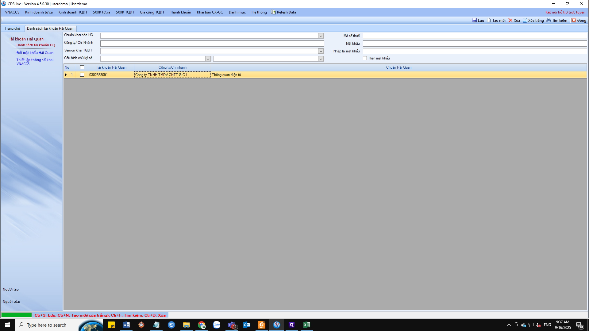Expand the Version khai TQĐT dropdown
The image size is (589, 331).
[x=321, y=51]
